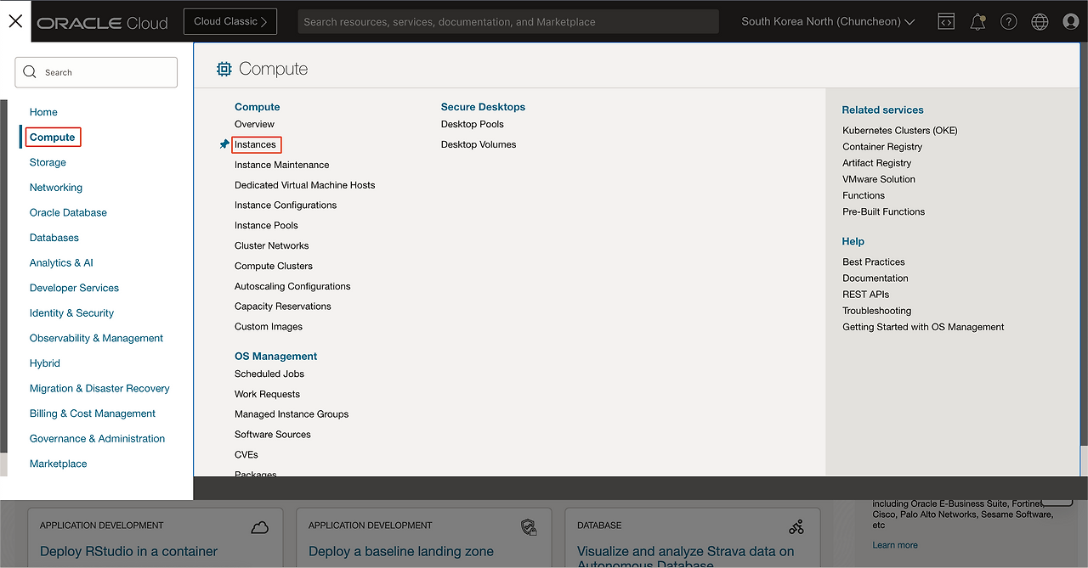Open Autoscaling Configurations link
Viewport: 1088px width, 568px height.
pyautogui.click(x=292, y=286)
